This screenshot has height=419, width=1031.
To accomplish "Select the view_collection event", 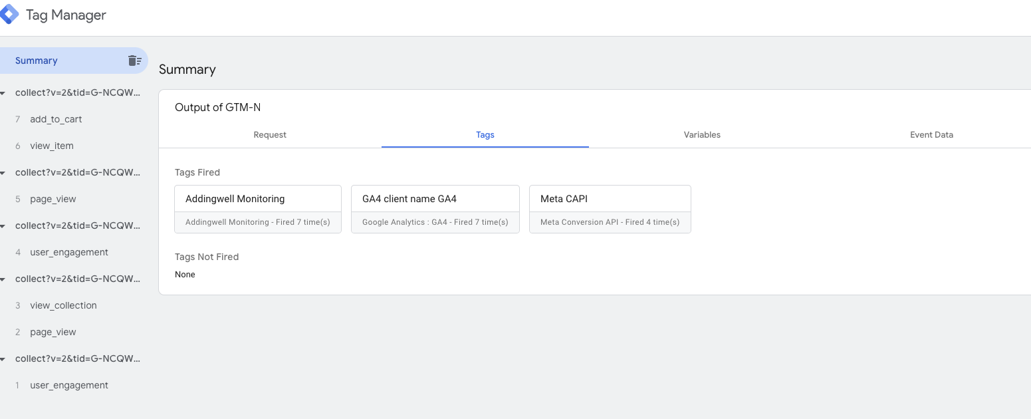I will coord(63,305).
